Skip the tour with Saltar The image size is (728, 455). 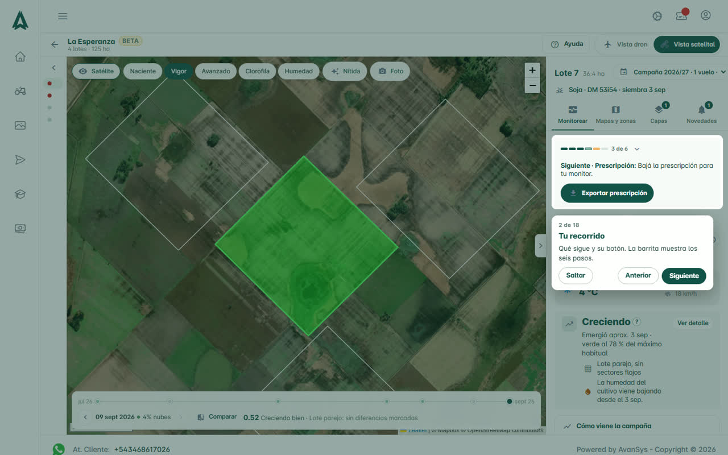[x=576, y=276]
